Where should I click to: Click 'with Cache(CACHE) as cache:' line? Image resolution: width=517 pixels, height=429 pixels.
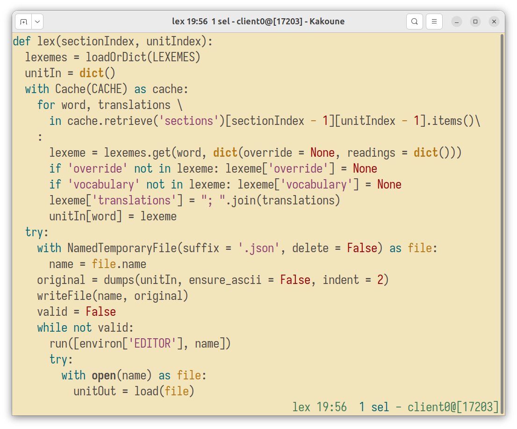pos(107,89)
